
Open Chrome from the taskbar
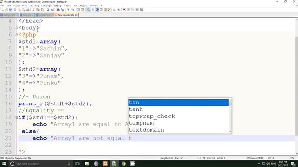[x=123, y=164]
